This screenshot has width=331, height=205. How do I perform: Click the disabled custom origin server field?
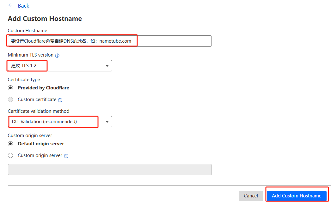click(x=109, y=170)
